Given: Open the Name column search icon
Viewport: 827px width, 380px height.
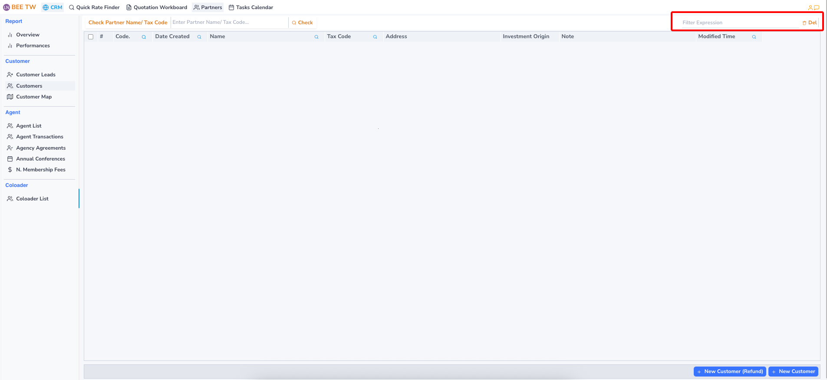Looking at the screenshot, I should 316,37.
